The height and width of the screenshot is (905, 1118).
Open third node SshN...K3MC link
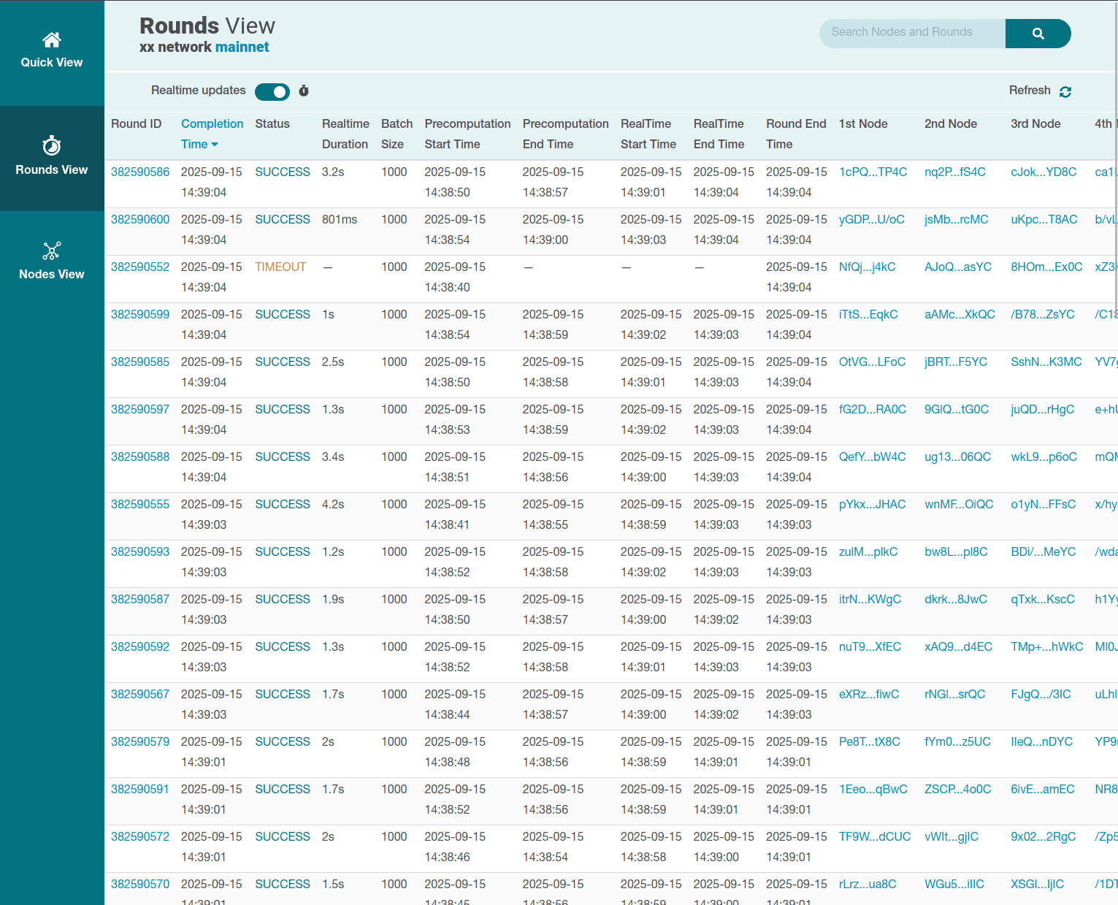pos(1046,362)
